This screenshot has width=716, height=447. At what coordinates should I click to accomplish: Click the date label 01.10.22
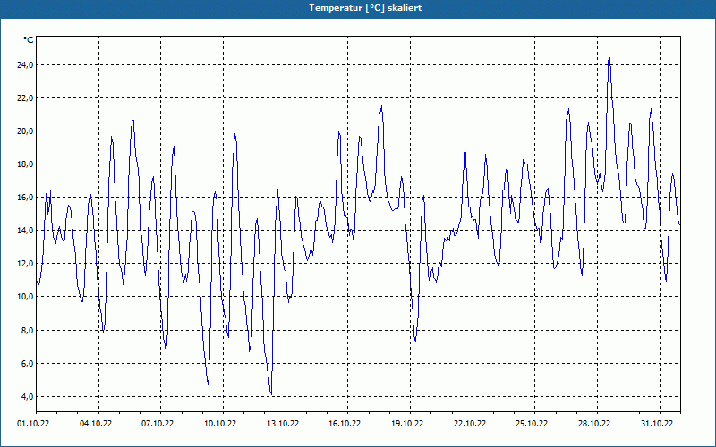coord(33,423)
